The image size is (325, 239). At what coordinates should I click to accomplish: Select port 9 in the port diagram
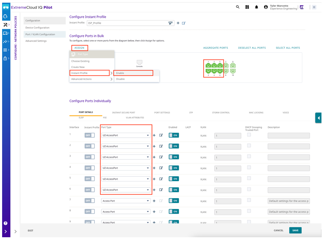click(x=232, y=66)
